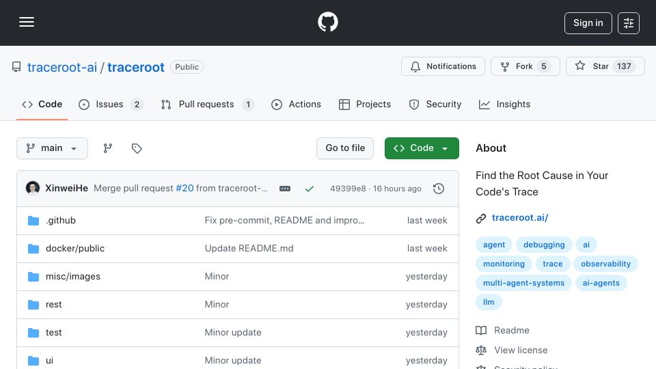Screen dimensions: 656x369
Task: Go to the GitHub homepage logo
Action: coord(327,22)
